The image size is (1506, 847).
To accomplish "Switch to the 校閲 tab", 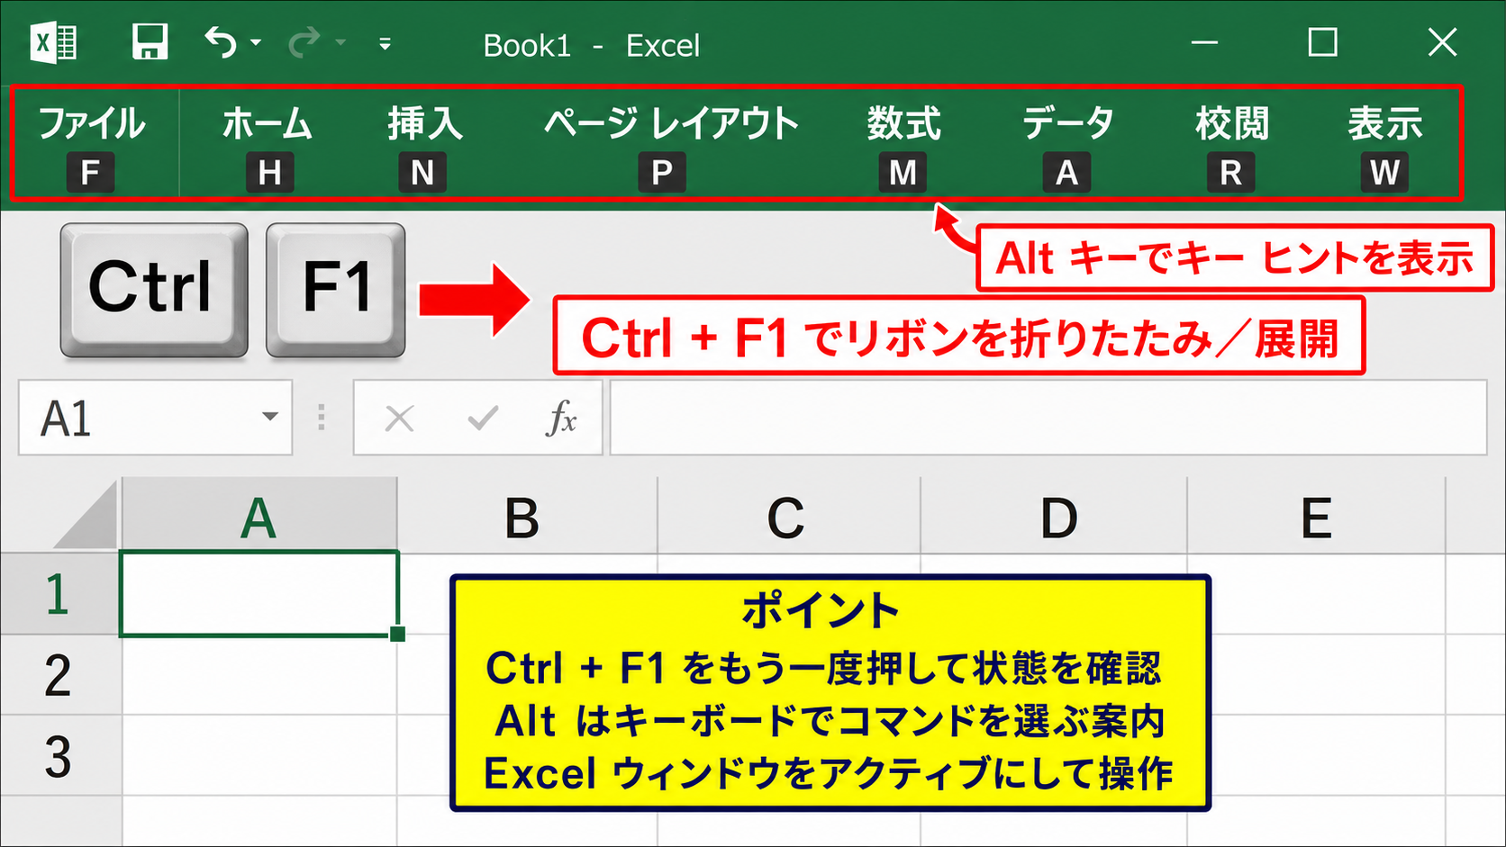I will (x=1231, y=124).
